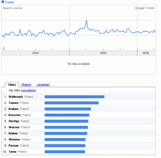
Task: Select Tarnow city entry
Action: pyautogui.click(x=13, y=103)
